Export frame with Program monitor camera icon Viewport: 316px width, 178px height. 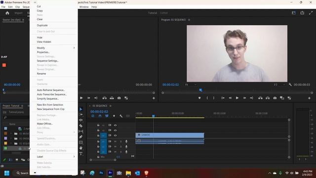pyautogui.click(x=275, y=98)
